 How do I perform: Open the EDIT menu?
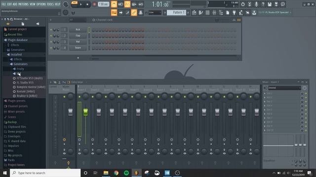(9, 4)
